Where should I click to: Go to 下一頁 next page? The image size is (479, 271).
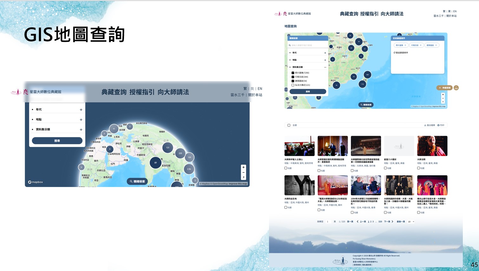point(389,222)
